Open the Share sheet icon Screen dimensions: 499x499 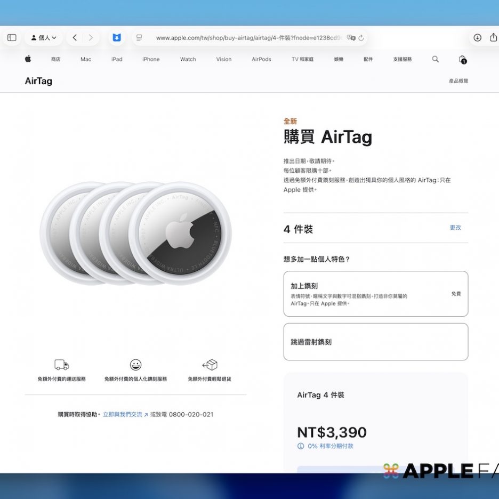pyautogui.click(x=493, y=38)
